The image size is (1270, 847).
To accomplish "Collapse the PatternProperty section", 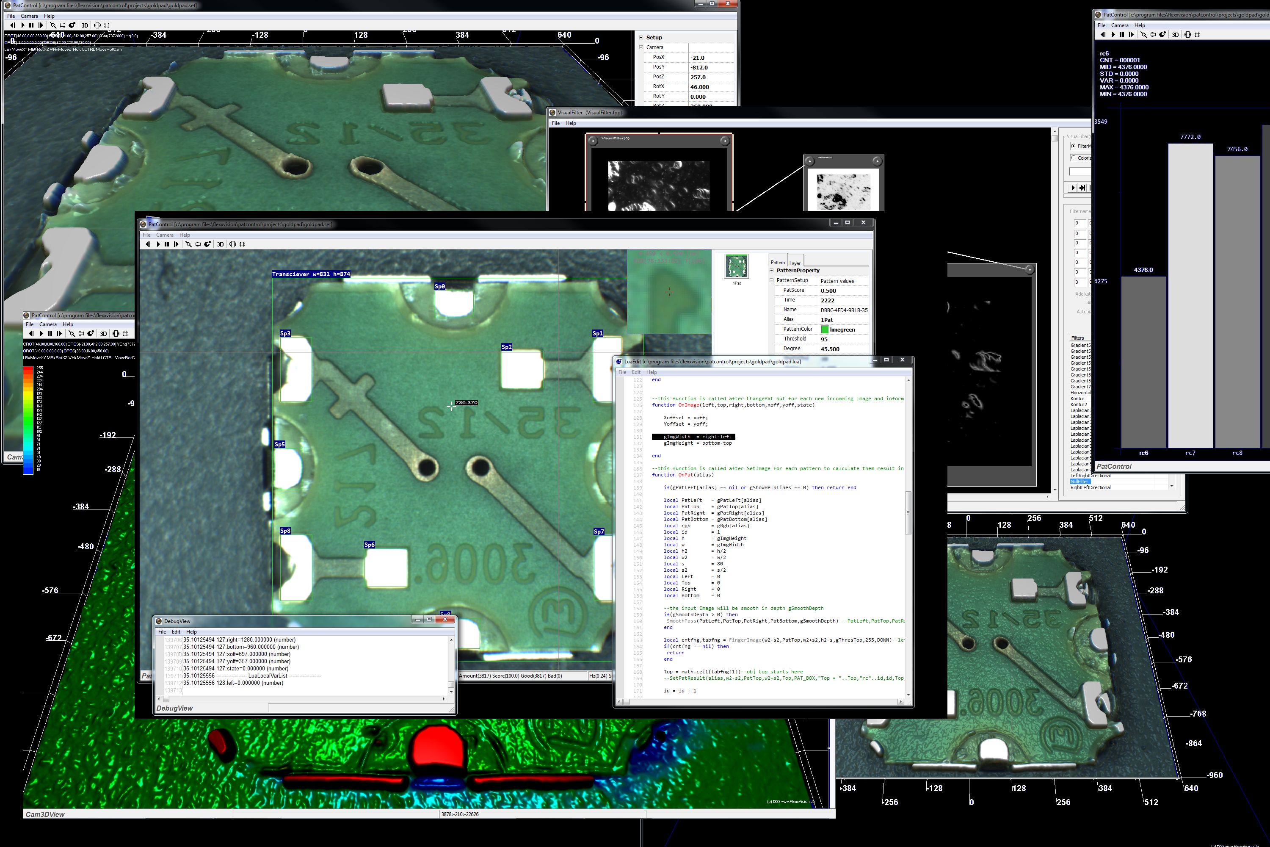I will (x=772, y=271).
